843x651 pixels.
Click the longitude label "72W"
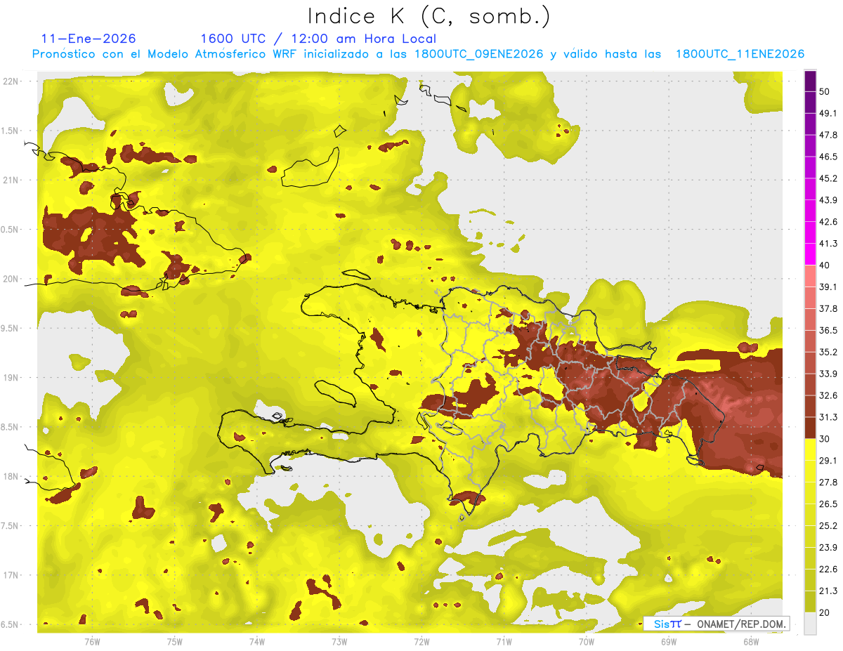pyautogui.click(x=421, y=641)
